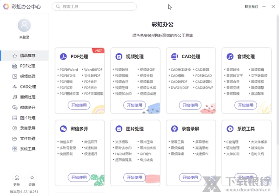
Task: Click 开始使用 in CAD处理 card
Action: pyautogui.click(x=190, y=105)
